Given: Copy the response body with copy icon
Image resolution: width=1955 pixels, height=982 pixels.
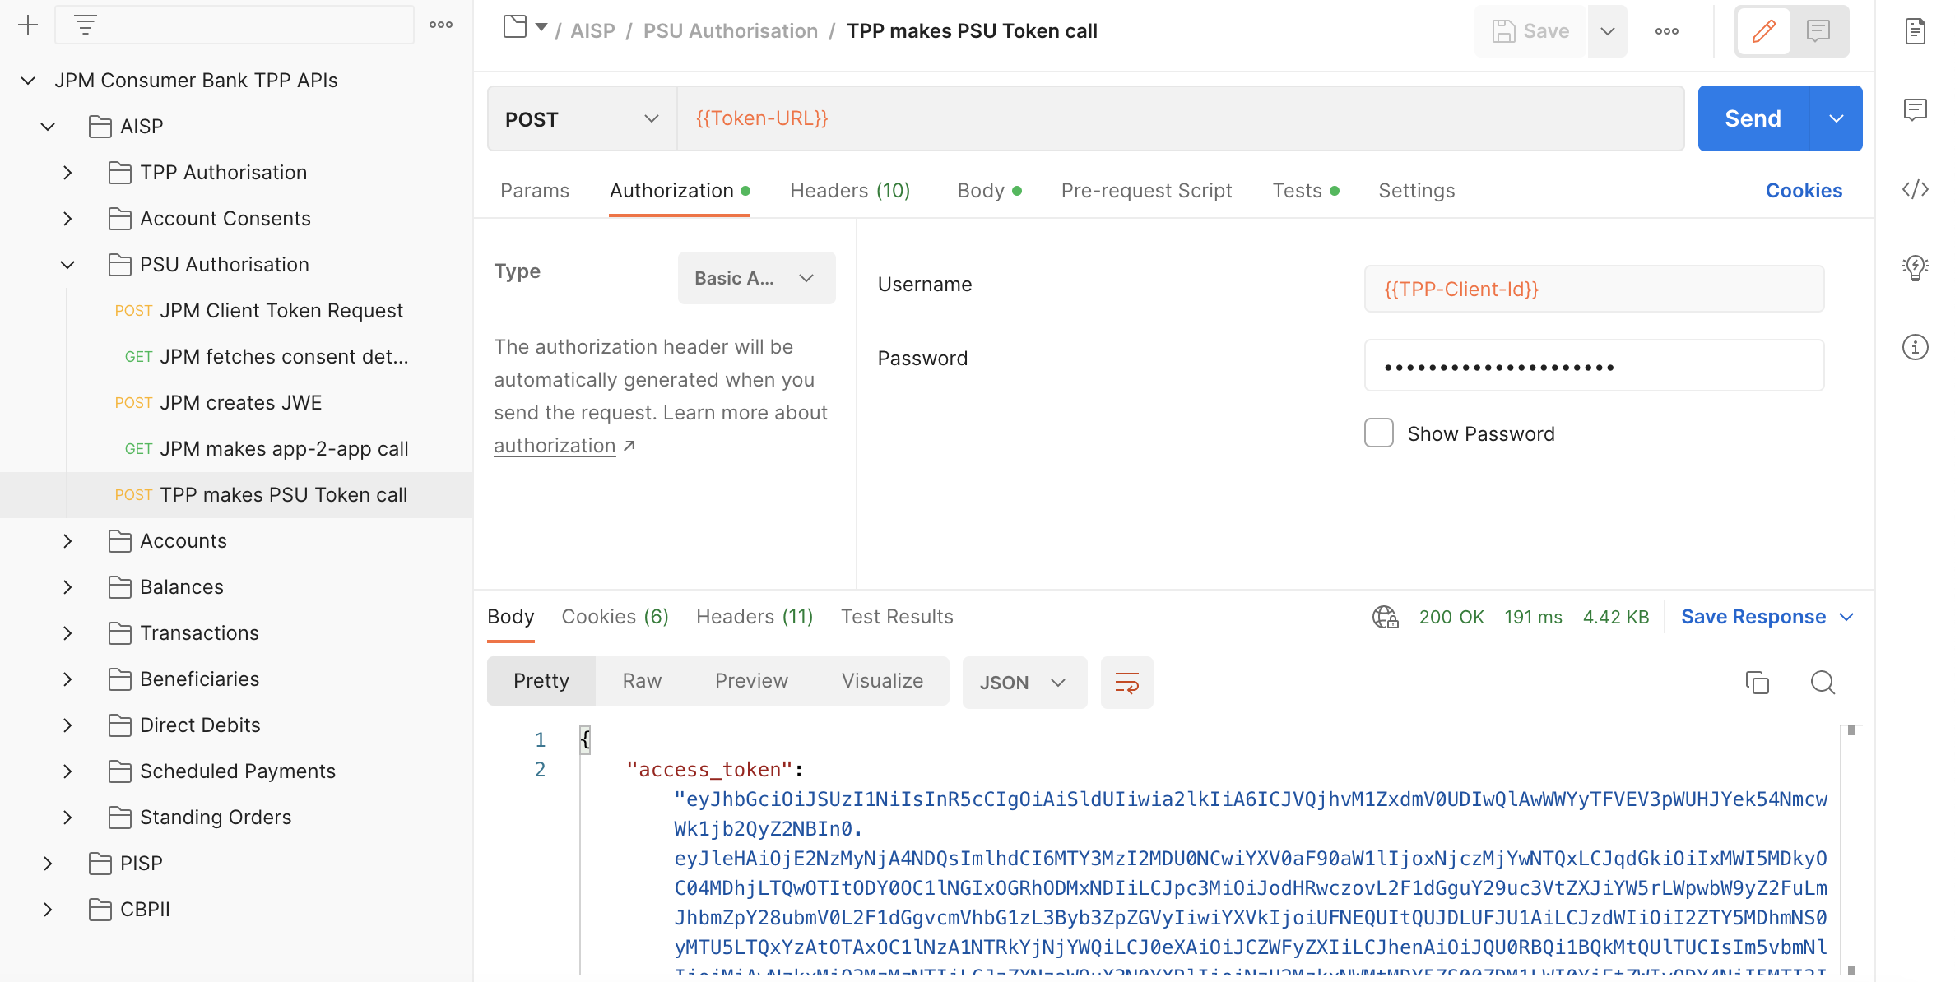Looking at the screenshot, I should (x=1757, y=682).
